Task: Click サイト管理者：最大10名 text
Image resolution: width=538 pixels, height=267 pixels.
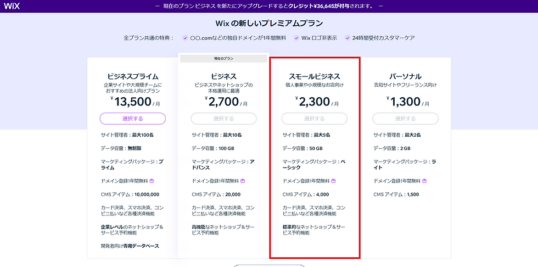Action: pos(217,135)
